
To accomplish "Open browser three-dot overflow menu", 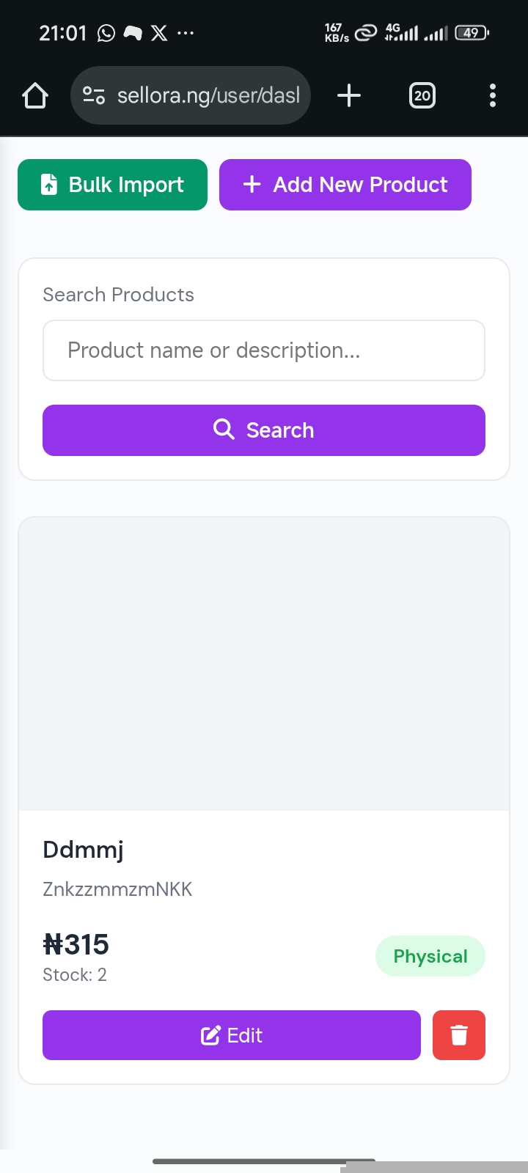I will click(492, 95).
